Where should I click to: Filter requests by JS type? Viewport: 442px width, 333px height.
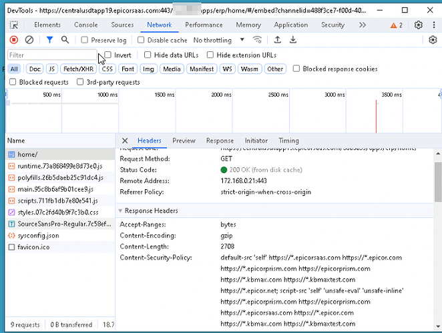click(51, 69)
